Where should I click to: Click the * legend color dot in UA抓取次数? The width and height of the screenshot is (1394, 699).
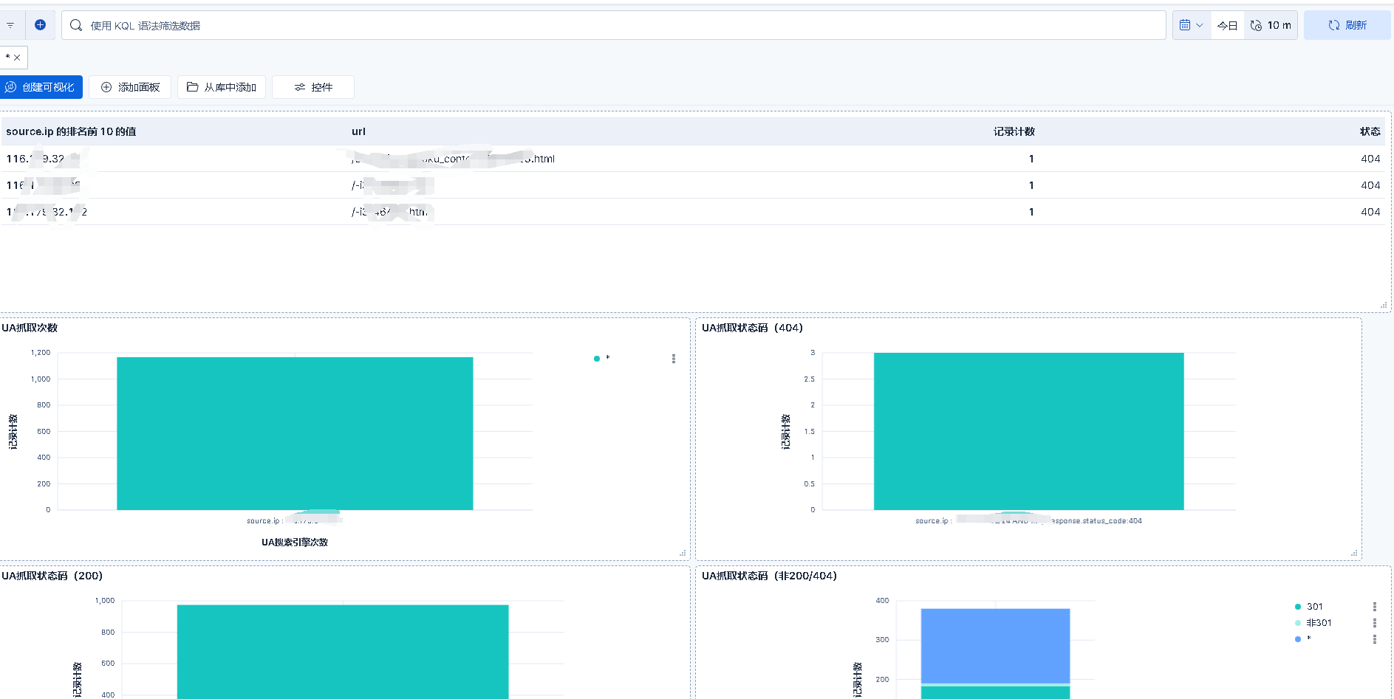point(597,359)
